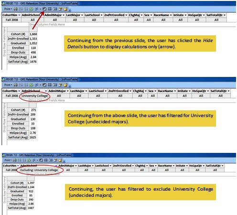Click the Excel export icon in the bottom window toolbar
Screen dimensions: 237x215
[x=29, y=160]
